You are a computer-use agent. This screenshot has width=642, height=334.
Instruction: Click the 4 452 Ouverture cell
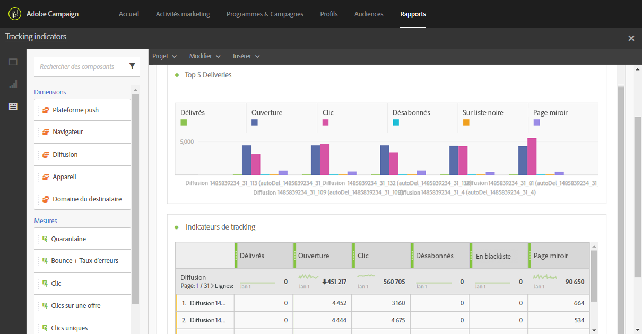pos(323,303)
